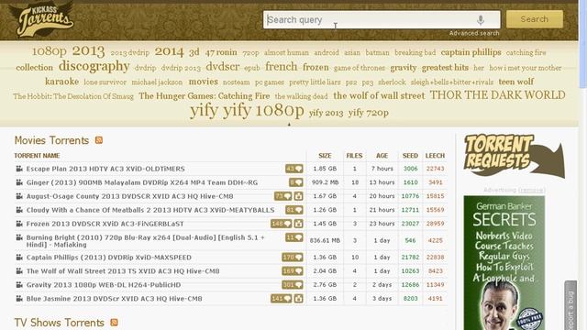The height and width of the screenshot is (330, 587).
Task: Click the microphone voice search icon
Action: (481, 20)
